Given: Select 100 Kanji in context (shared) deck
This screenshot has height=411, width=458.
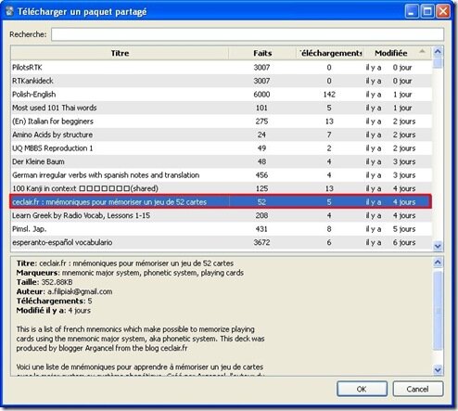Looking at the screenshot, I should (x=222, y=188).
